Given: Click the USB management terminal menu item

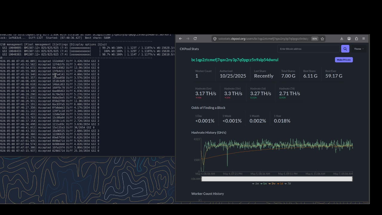Looking at the screenshot, I should [11, 44].
